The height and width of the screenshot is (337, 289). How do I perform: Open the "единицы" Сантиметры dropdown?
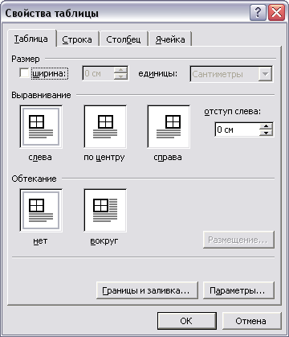point(265,74)
